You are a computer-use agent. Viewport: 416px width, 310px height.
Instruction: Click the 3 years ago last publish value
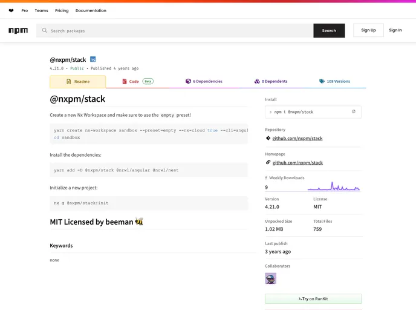(x=278, y=251)
